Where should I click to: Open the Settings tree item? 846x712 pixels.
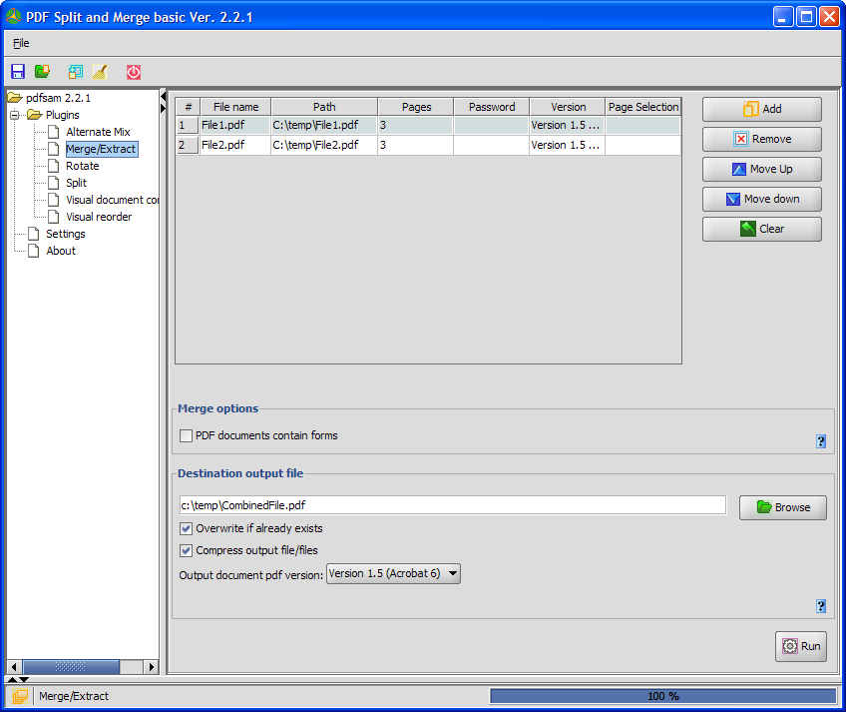65,234
